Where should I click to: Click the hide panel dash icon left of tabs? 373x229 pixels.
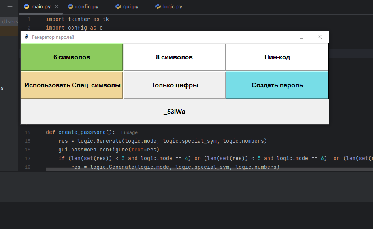[10, 7]
